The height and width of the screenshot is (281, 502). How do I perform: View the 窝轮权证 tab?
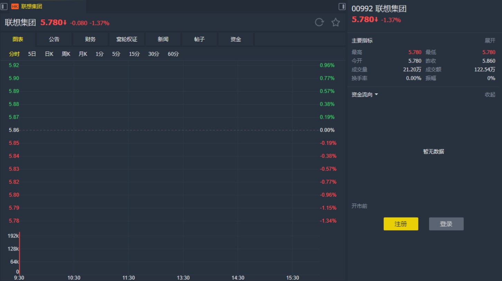tap(126, 39)
